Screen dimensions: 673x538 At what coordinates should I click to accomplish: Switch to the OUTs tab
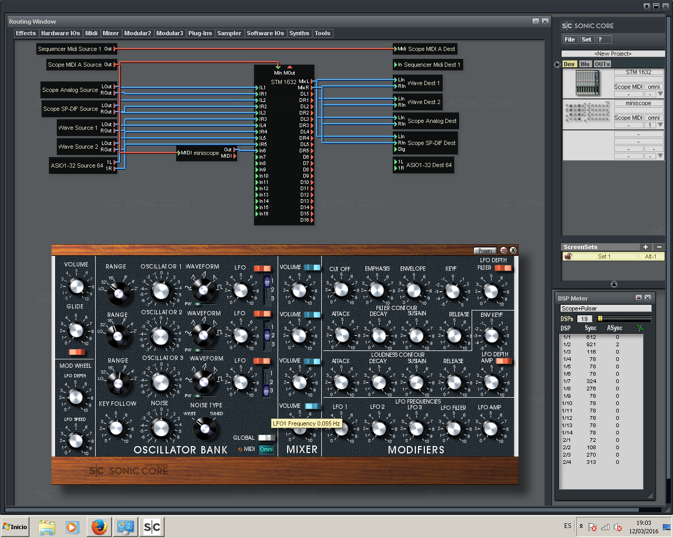(x=603, y=64)
